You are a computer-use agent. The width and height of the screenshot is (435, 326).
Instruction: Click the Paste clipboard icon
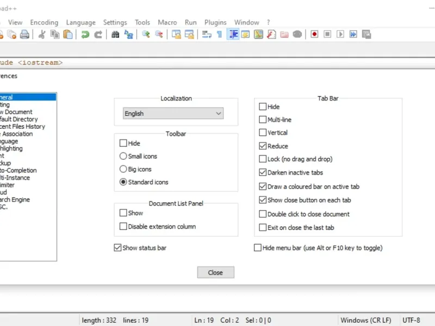pyautogui.click(x=68, y=34)
